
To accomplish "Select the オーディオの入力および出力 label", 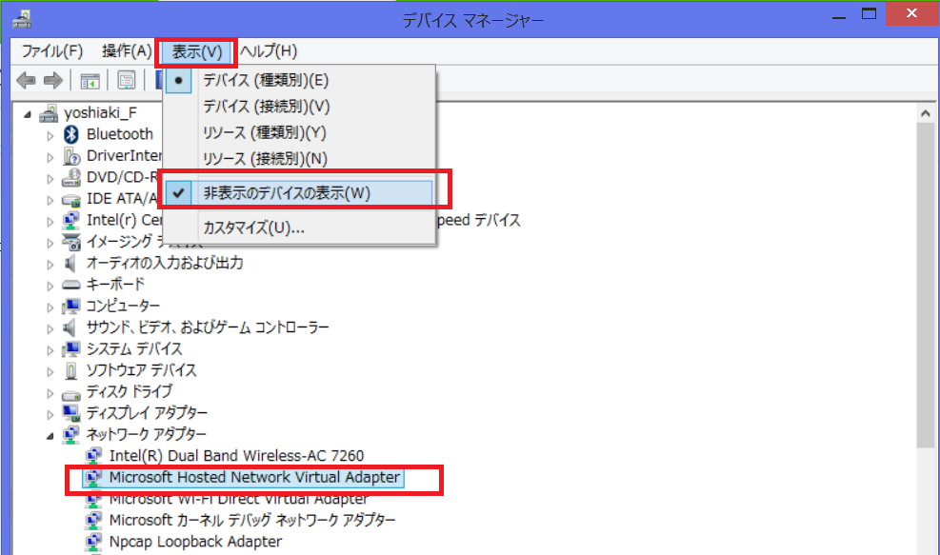I will pos(164,263).
